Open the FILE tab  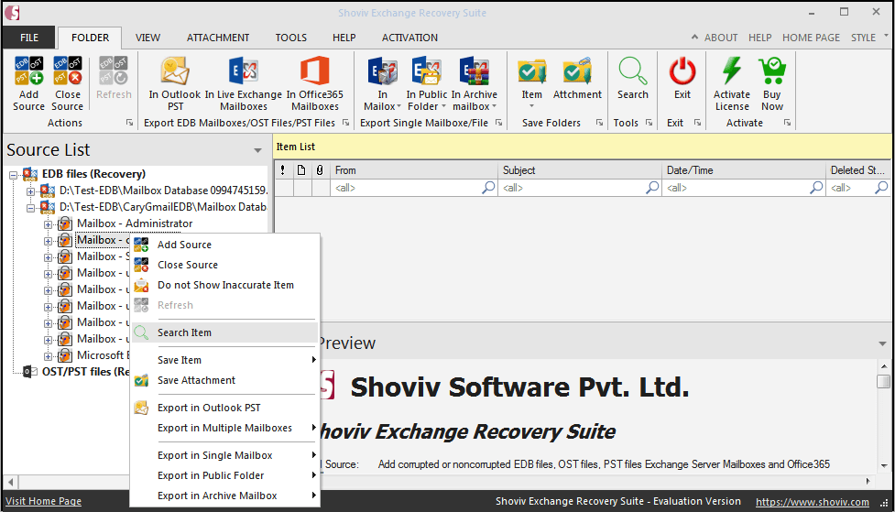pos(29,38)
